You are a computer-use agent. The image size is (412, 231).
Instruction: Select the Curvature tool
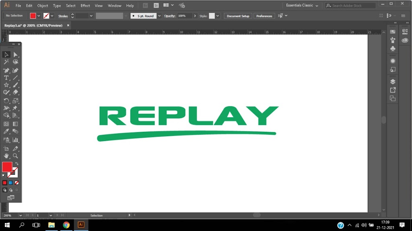[16, 70]
